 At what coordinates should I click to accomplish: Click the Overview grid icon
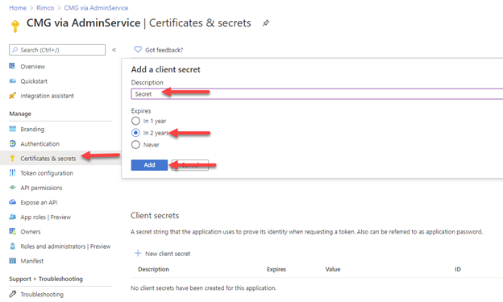tap(12, 66)
